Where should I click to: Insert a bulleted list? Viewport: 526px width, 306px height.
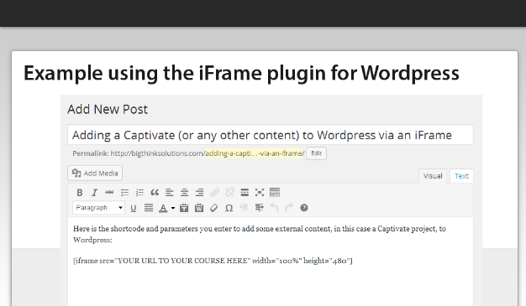124,193
